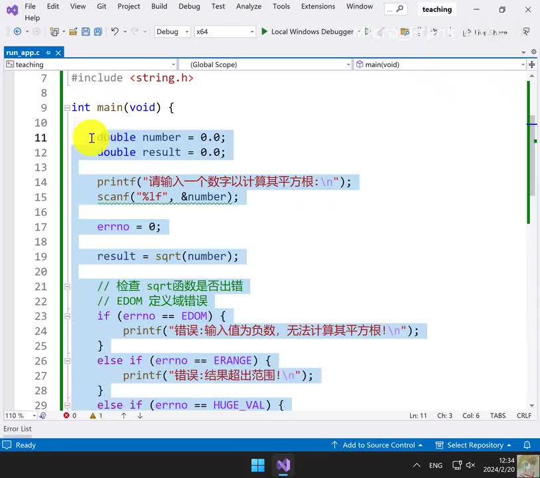This screenshot has height=478, width=540.
Task: Open the Extensions menu
Action: tap(318, 7)
